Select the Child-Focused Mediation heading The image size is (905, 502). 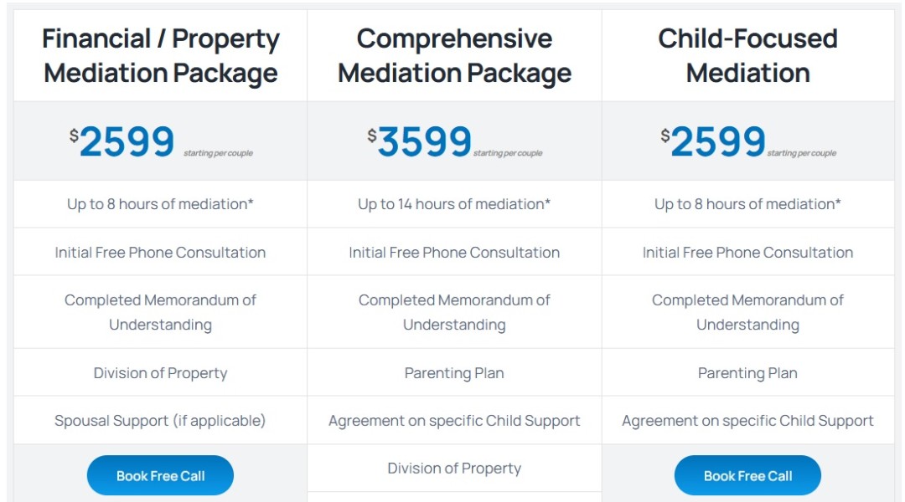tap(747, 56)
